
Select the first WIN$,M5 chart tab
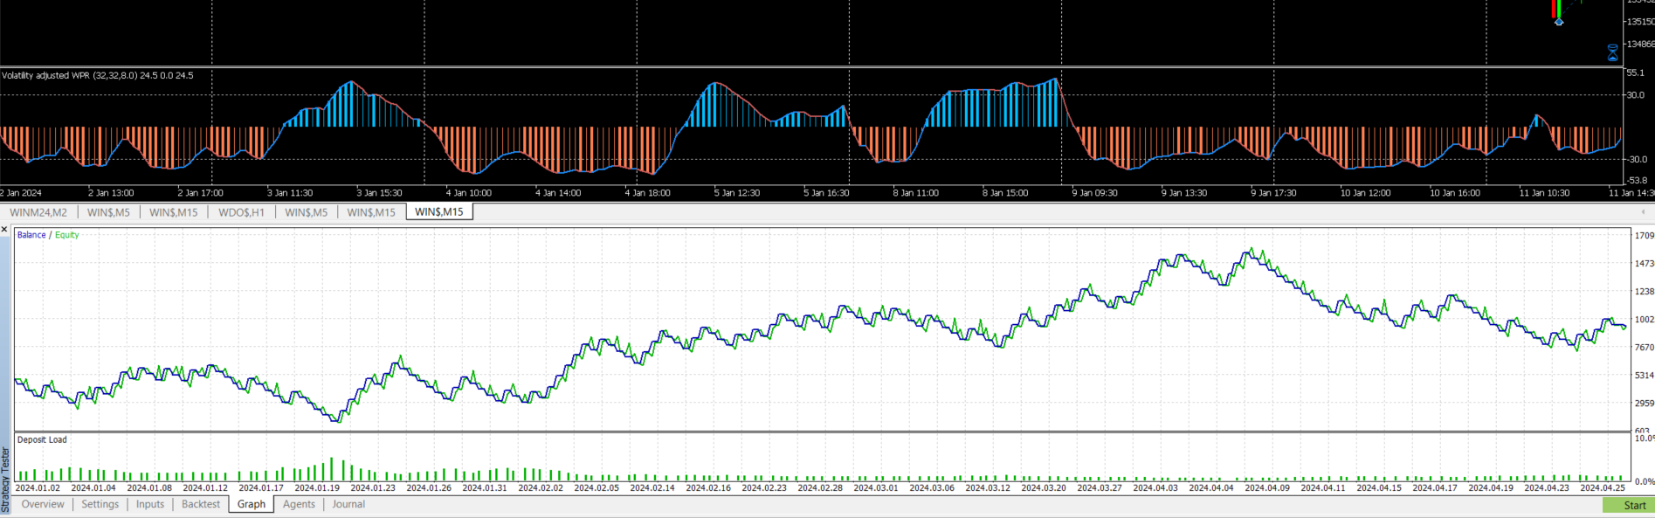[108, 212]
